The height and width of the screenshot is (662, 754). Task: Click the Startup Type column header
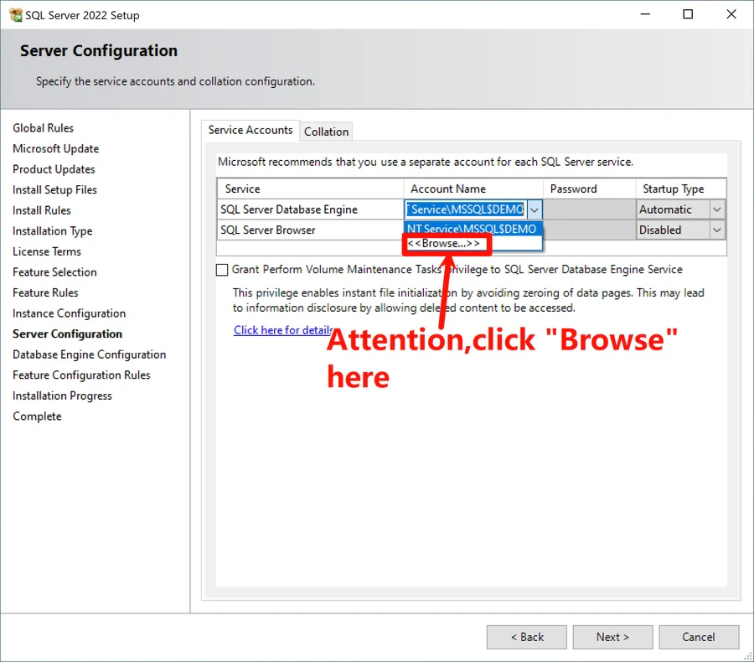pos(681,189)
